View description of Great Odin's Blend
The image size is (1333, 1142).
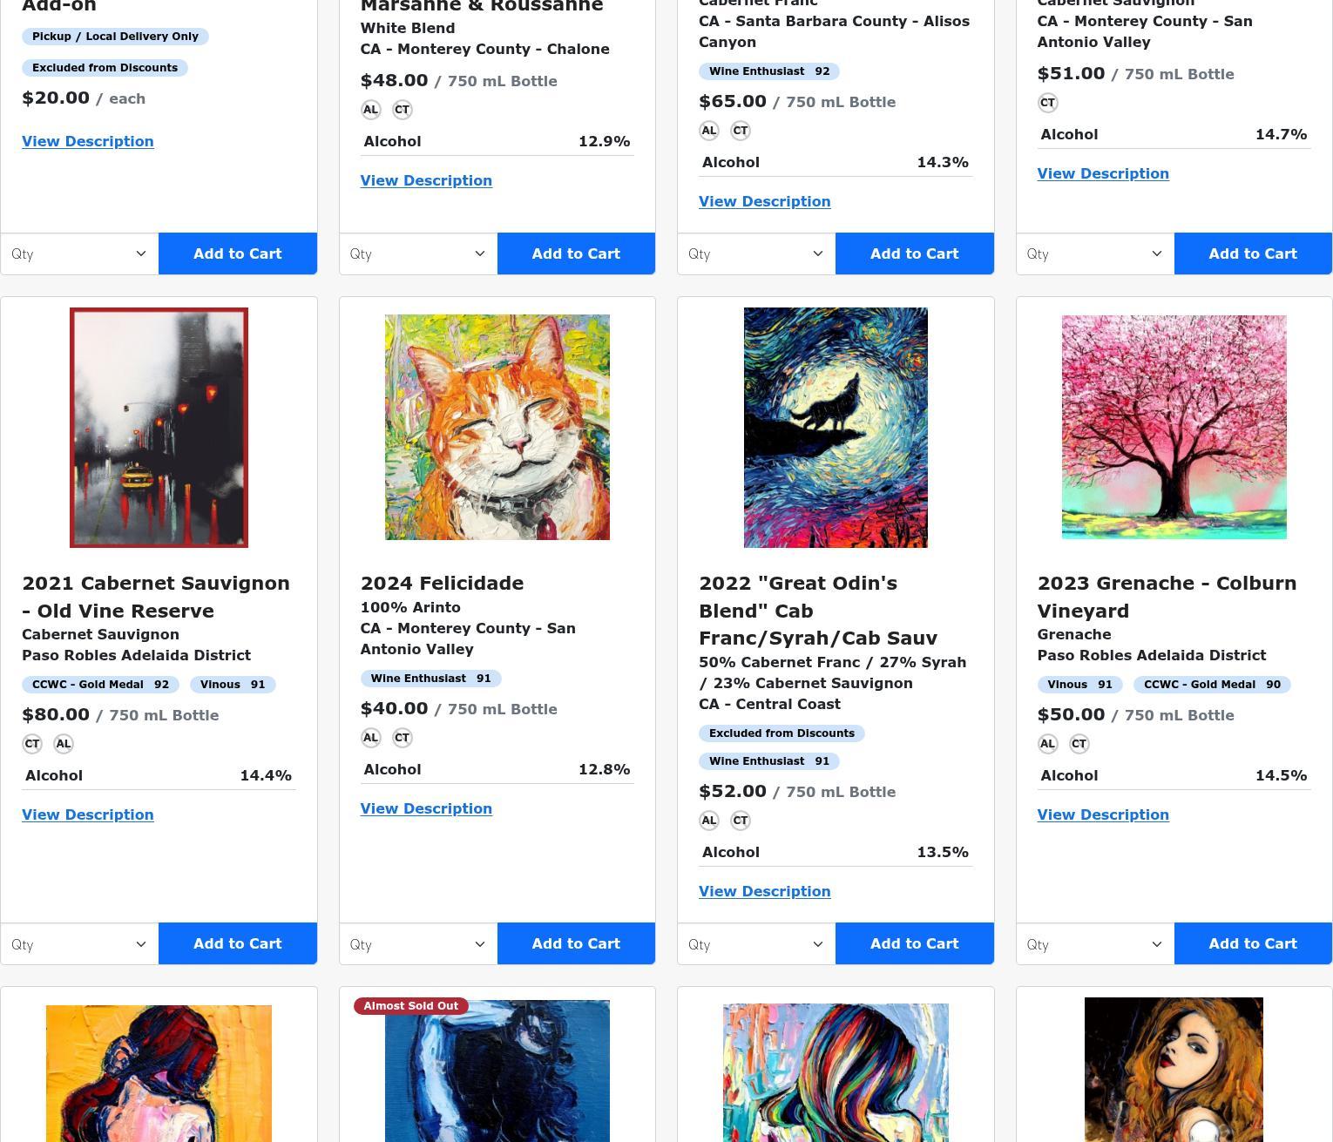765,891
